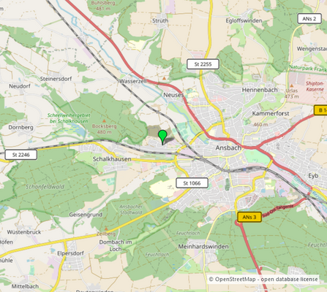Click the white ANs 2 road shield
Viewport: 327px width, 292px height.
pyautogui.click(x=309, y=19)
